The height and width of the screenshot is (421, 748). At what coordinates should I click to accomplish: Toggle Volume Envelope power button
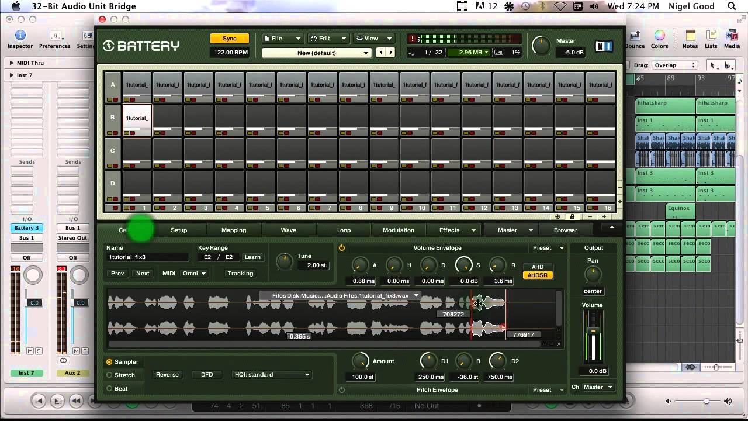pos(342,248)
